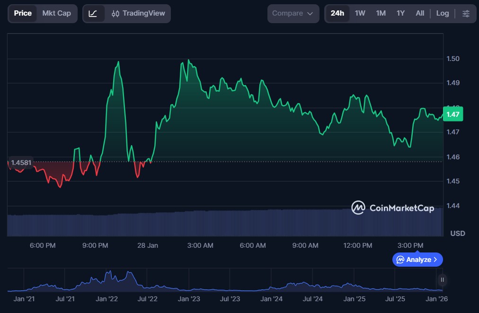479x313 pixels.
Task: Display the All time range
Action: click(x=420, y=13)
